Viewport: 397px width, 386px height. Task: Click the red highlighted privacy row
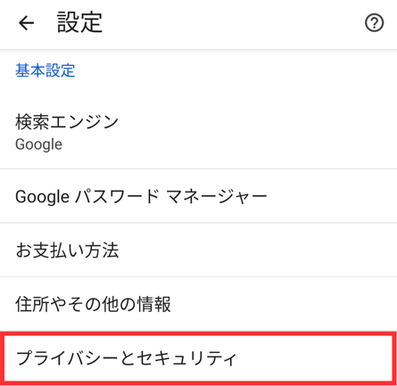198,358
